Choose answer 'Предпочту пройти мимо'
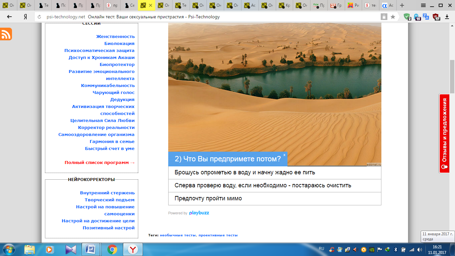Image resolution: width=455 pixels, height=256 pixels. point(275,199)
